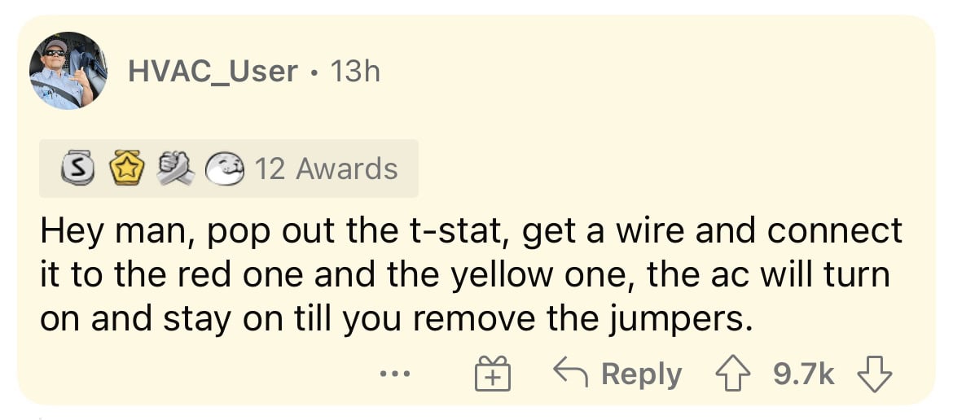Open the three-dot more options menu
The image size is (953, 420).
pos(395,374)
